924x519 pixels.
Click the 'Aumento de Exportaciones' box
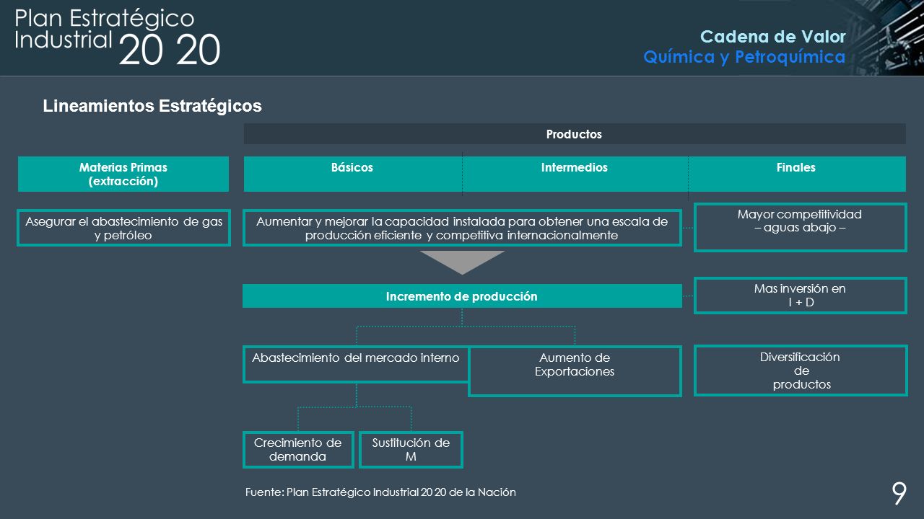tap(575, 371)
